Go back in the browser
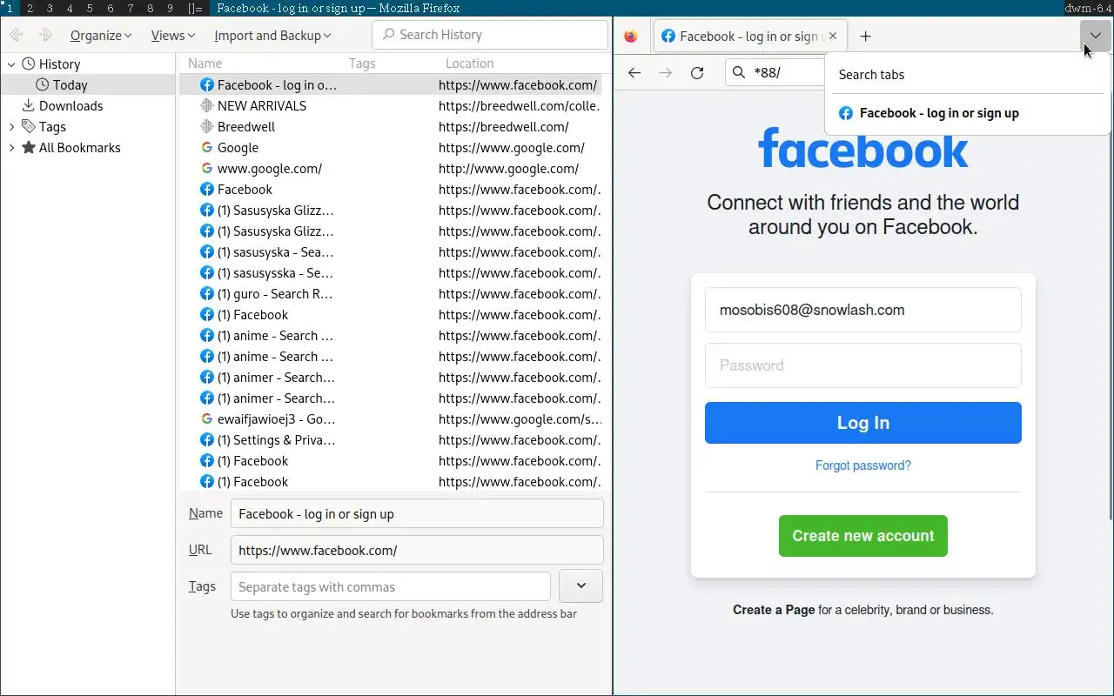 (x=634, y=72)
